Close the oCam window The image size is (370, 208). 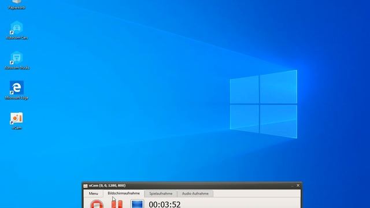298,185
